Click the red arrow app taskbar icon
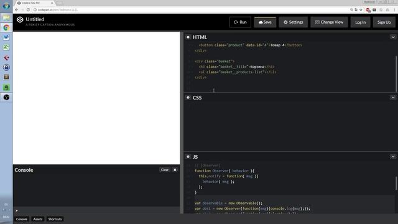This screenshot has height=224, width=398. [x=6, y=57]
